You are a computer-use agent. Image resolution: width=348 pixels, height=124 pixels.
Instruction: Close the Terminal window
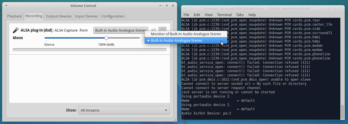coord(340,9)
